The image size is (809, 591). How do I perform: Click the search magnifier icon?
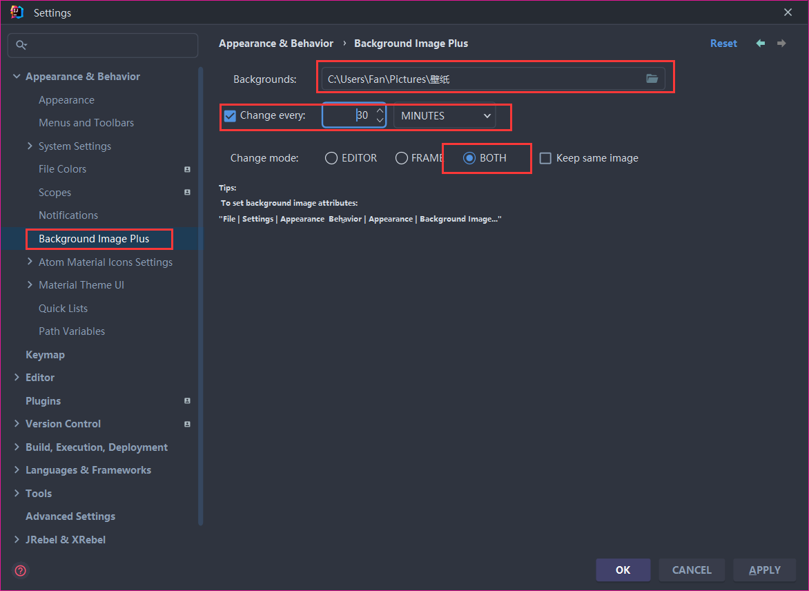point(21,45)
